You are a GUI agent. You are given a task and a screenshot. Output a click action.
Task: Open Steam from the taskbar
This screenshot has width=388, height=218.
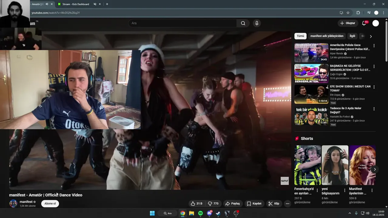coord(218,213)
